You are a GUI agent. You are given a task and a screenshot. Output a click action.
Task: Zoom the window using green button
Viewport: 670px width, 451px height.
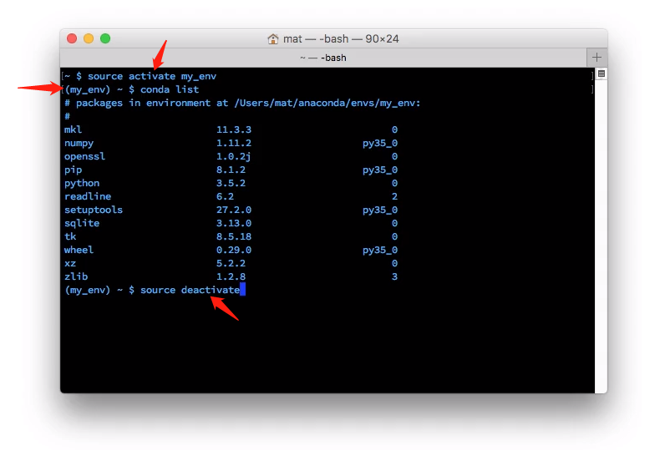click(105, 38)
